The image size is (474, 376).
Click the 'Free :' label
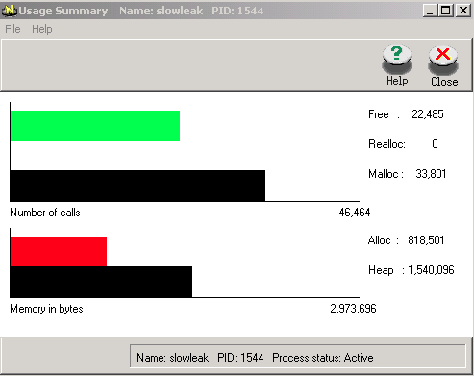click(x=385, y=114)
